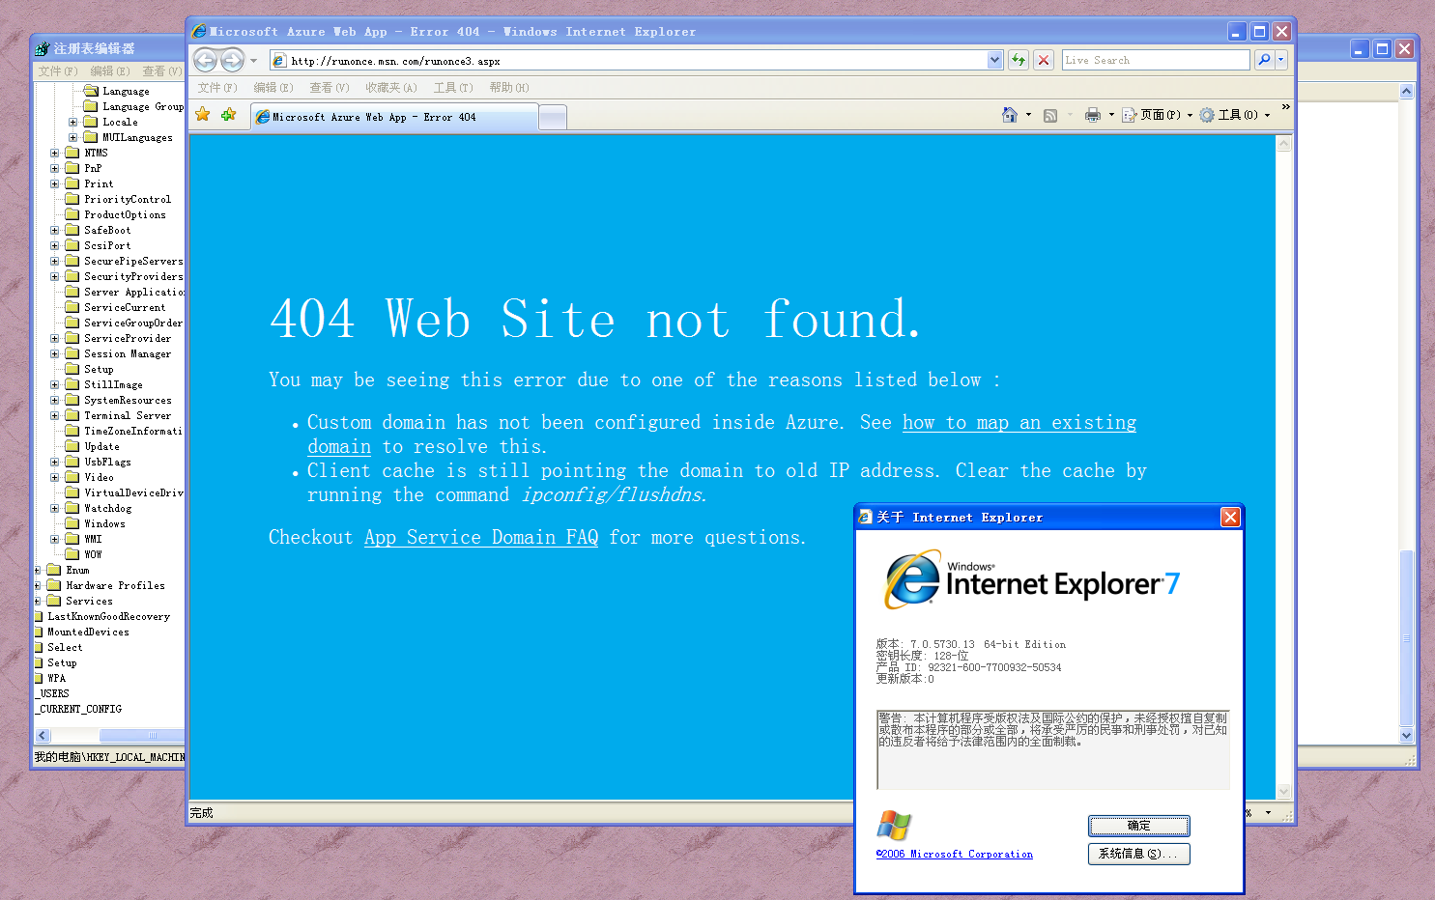Click the Live Search magnifier icon
Viewport: 1435px width, 900px height.
[x=1264, y=60]
